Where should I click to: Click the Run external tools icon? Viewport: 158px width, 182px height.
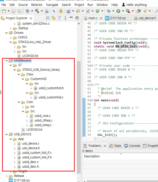tap(128, 11)
